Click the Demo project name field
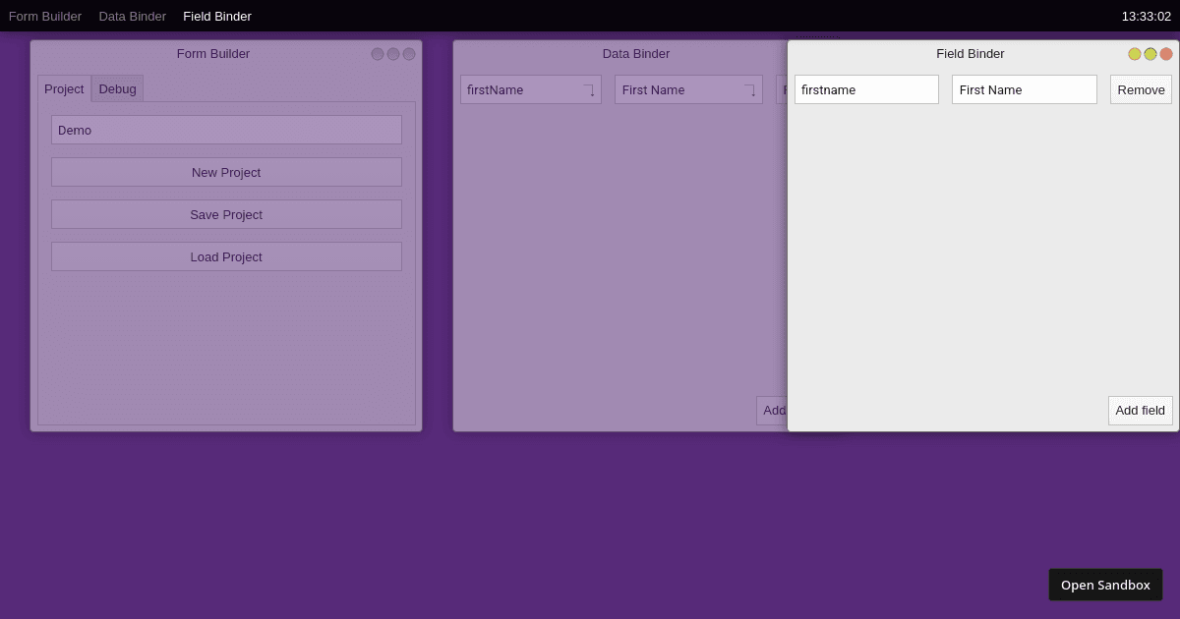 pyautogui.click(x=226, y=130)
